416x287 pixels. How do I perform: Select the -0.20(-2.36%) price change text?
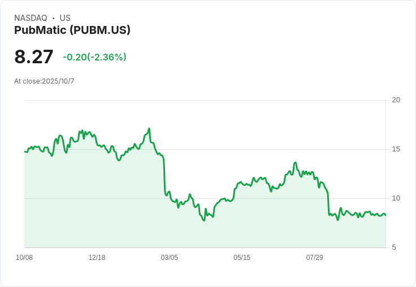[x=94, y=57]
